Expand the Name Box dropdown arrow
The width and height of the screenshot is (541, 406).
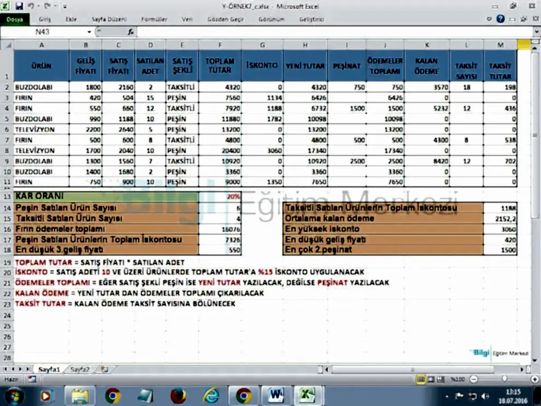(x=88, y=32)
